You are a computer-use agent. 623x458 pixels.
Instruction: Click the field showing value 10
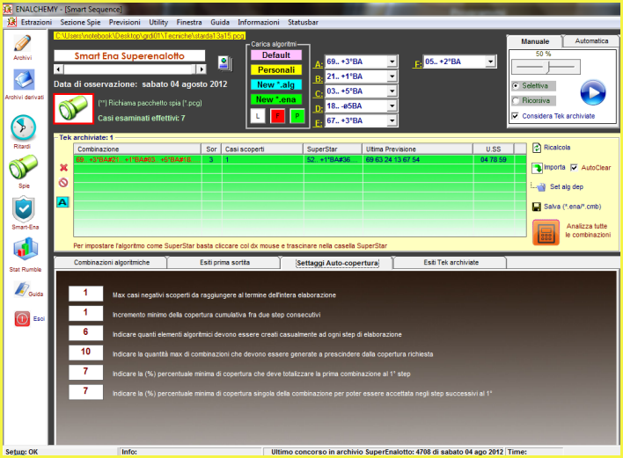point(85,352)
